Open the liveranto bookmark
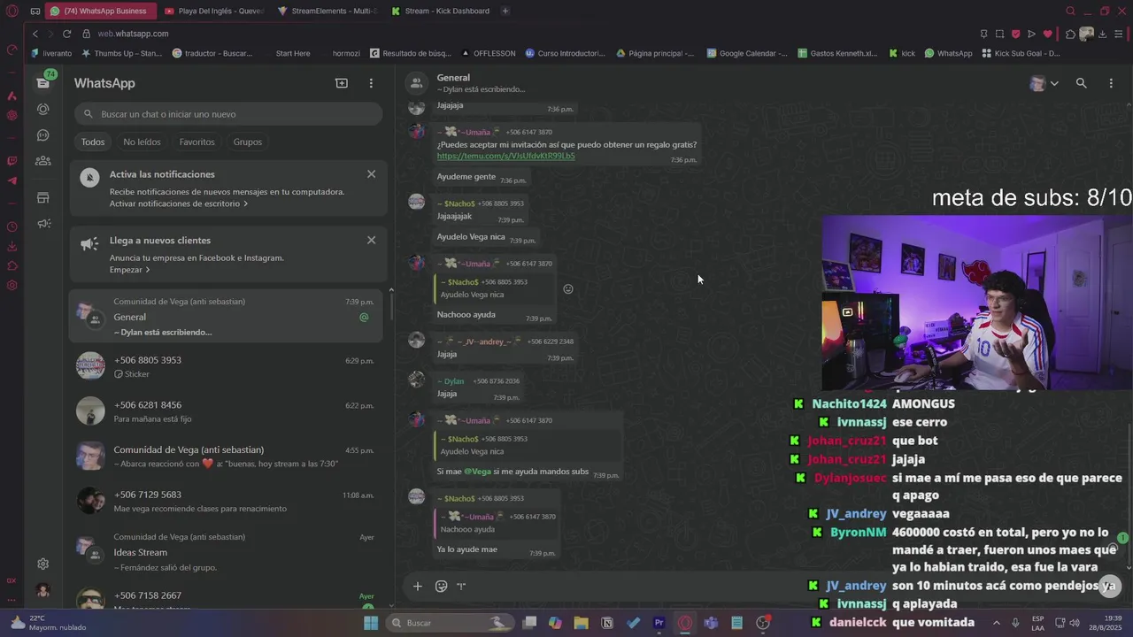This screenshot has height=637, width=1133. (51, 53)
